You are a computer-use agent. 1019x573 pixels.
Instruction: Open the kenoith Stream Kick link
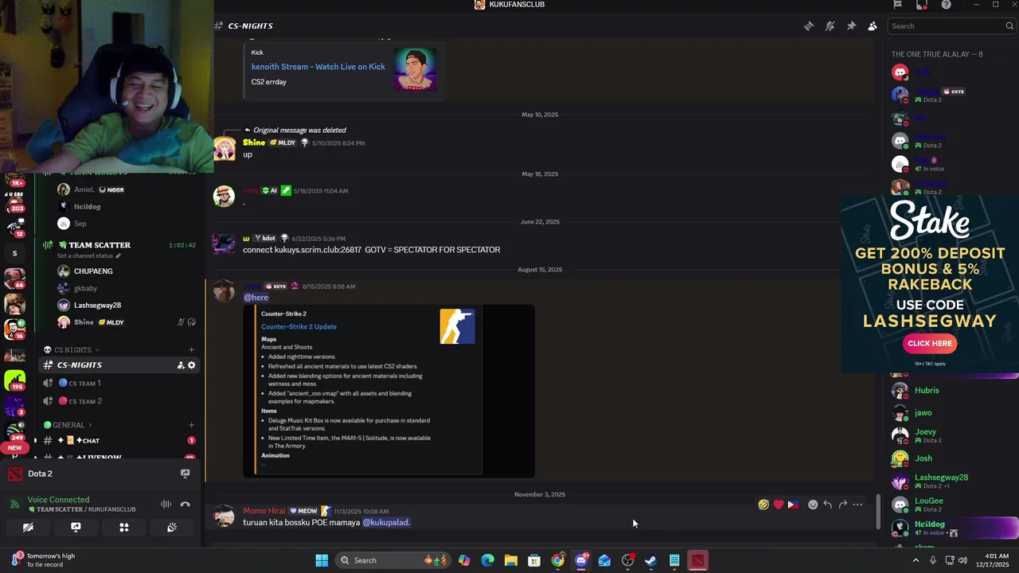point(318,67)
